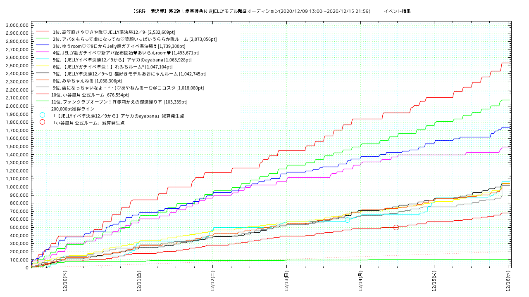Select the 7位 あおにゃんルーム legend label
The width and height of the screenshot is (529, 297).
pyautogui.click(x=129, y=74)
